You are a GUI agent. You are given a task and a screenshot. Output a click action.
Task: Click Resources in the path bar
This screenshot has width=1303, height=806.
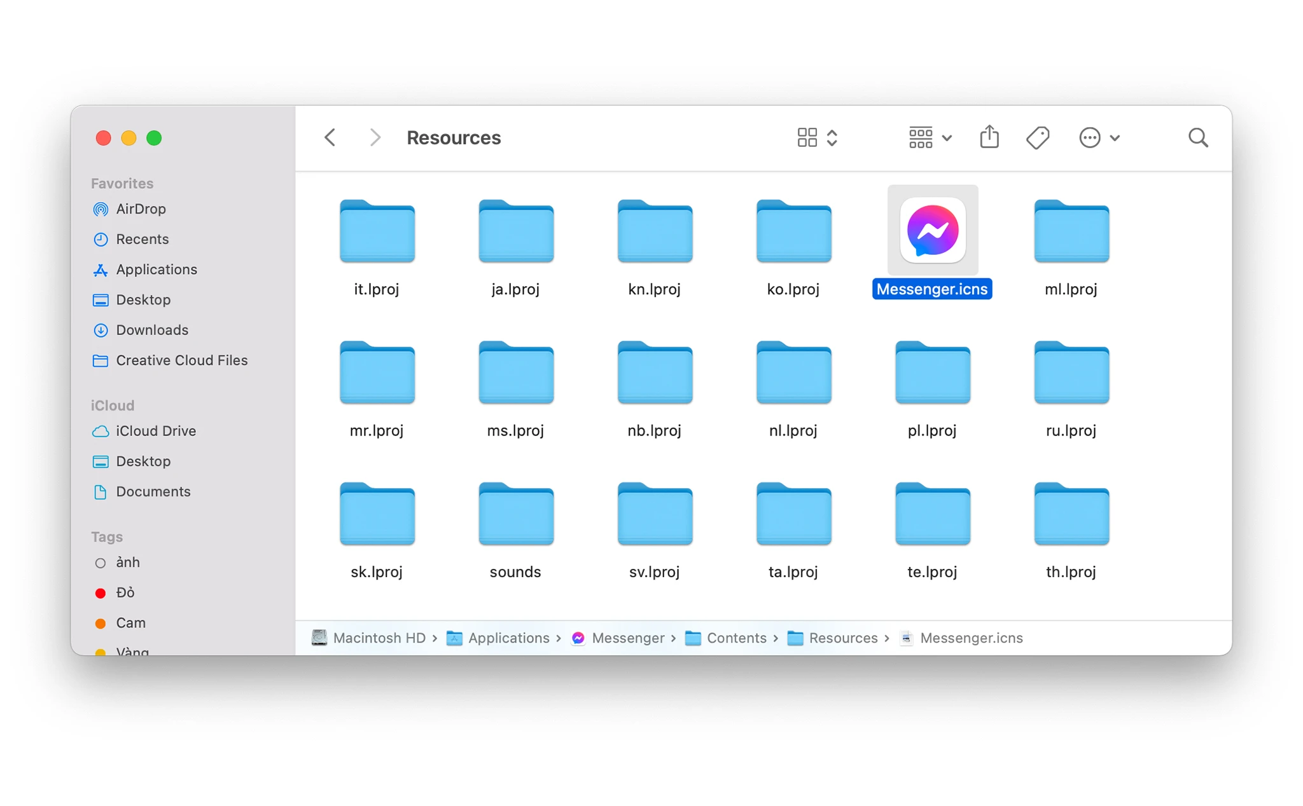pos(832,638)
